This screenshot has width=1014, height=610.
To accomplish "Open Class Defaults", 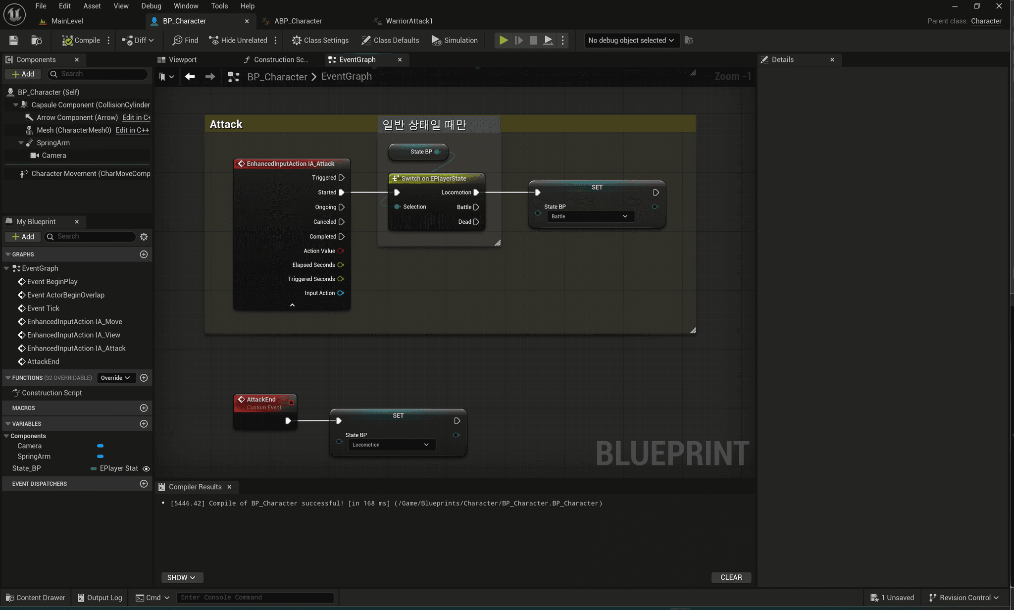I will click(x=390, y=40).
